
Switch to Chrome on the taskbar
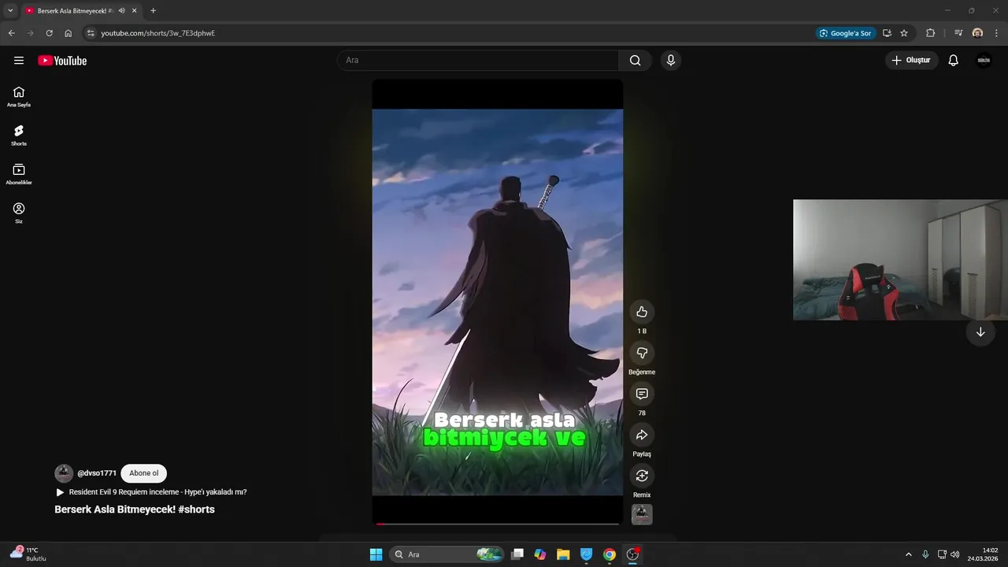click(x=610, y=554)
